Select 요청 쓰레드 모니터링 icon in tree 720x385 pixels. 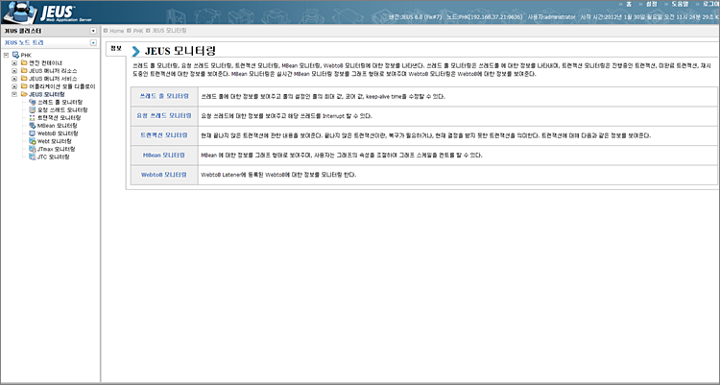pos(32,109)
